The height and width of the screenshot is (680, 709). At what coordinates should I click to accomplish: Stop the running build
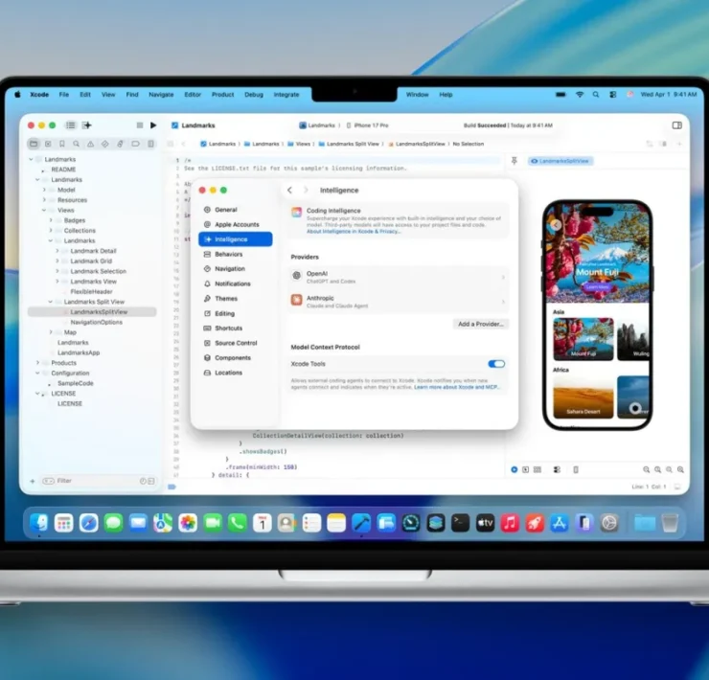tap(140, 125)
